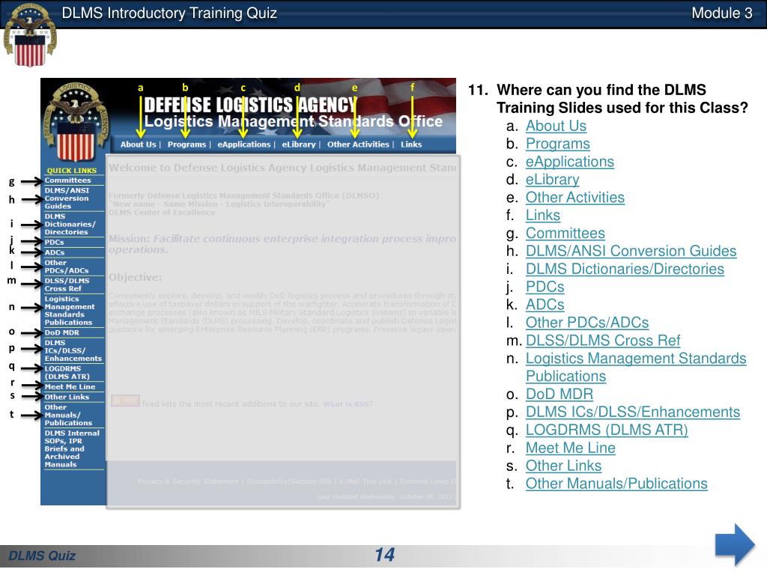Click the 'DLMS Introductory Training Quiz' title
This screenshot has height=575, width=767.
(x=169, y=13)
